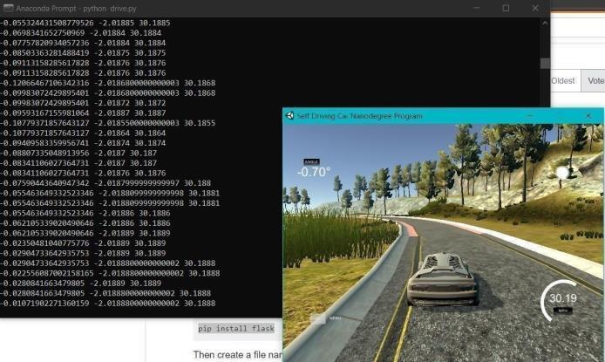The width and height of the screenshot is (605, 362).
Task: Click the line '-0.08807335048913956 -2.0187 30.187'
Action: 78,154
